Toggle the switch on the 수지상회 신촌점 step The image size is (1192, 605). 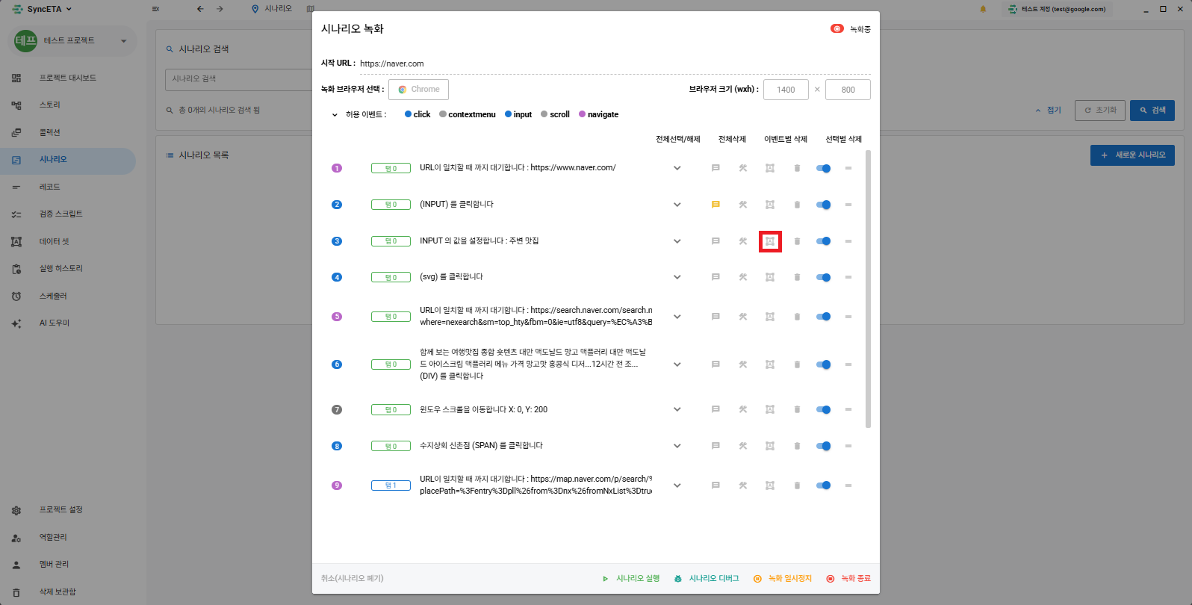tap(823, 446)
